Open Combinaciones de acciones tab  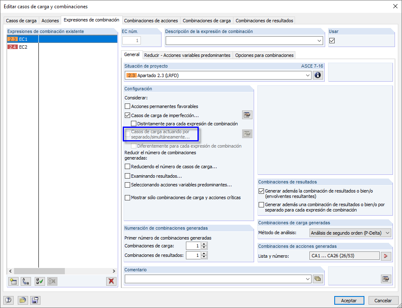[x=151, y=21]
